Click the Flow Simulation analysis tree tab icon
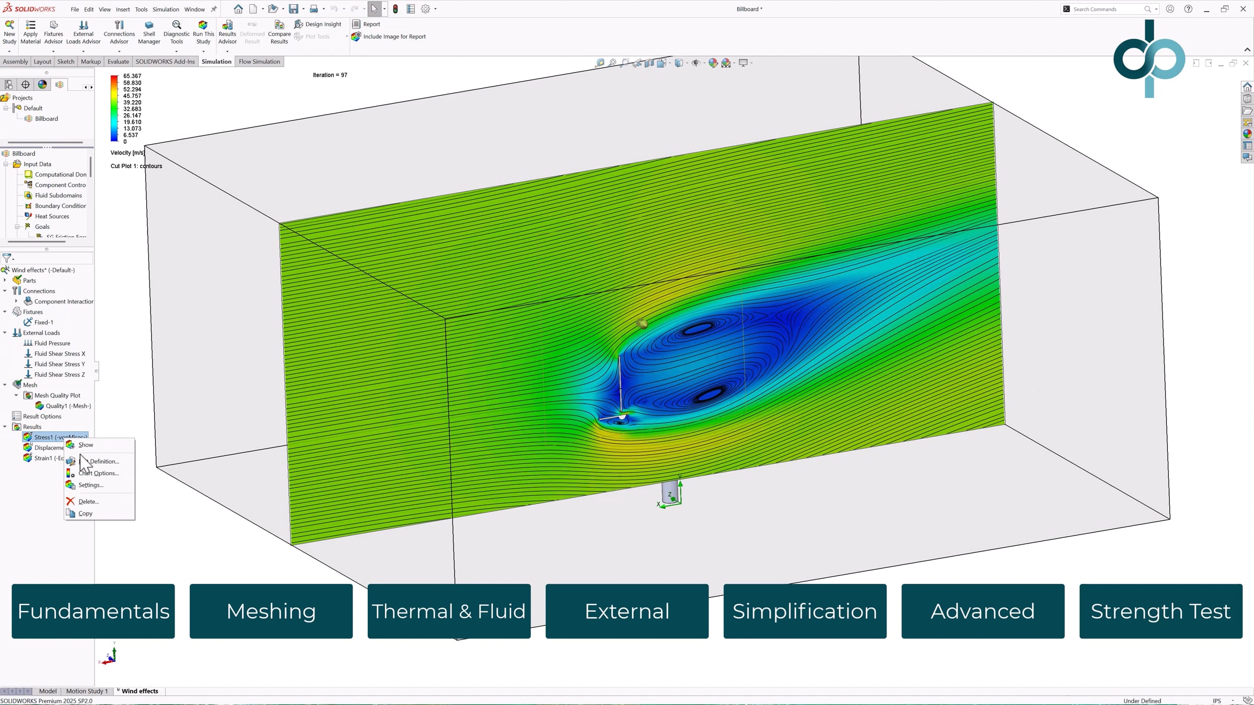 click(60, 85)
